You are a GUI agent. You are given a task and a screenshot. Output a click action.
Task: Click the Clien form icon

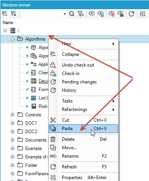tap(34, 73)
